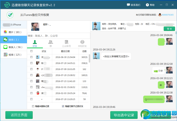The image size is (177, 121).
Task: Switch to the 未知好友 unknown friends tab
Action: (82, 44)
